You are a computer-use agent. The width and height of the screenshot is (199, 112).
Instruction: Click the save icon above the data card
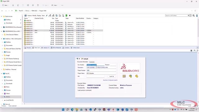(191, 50)
